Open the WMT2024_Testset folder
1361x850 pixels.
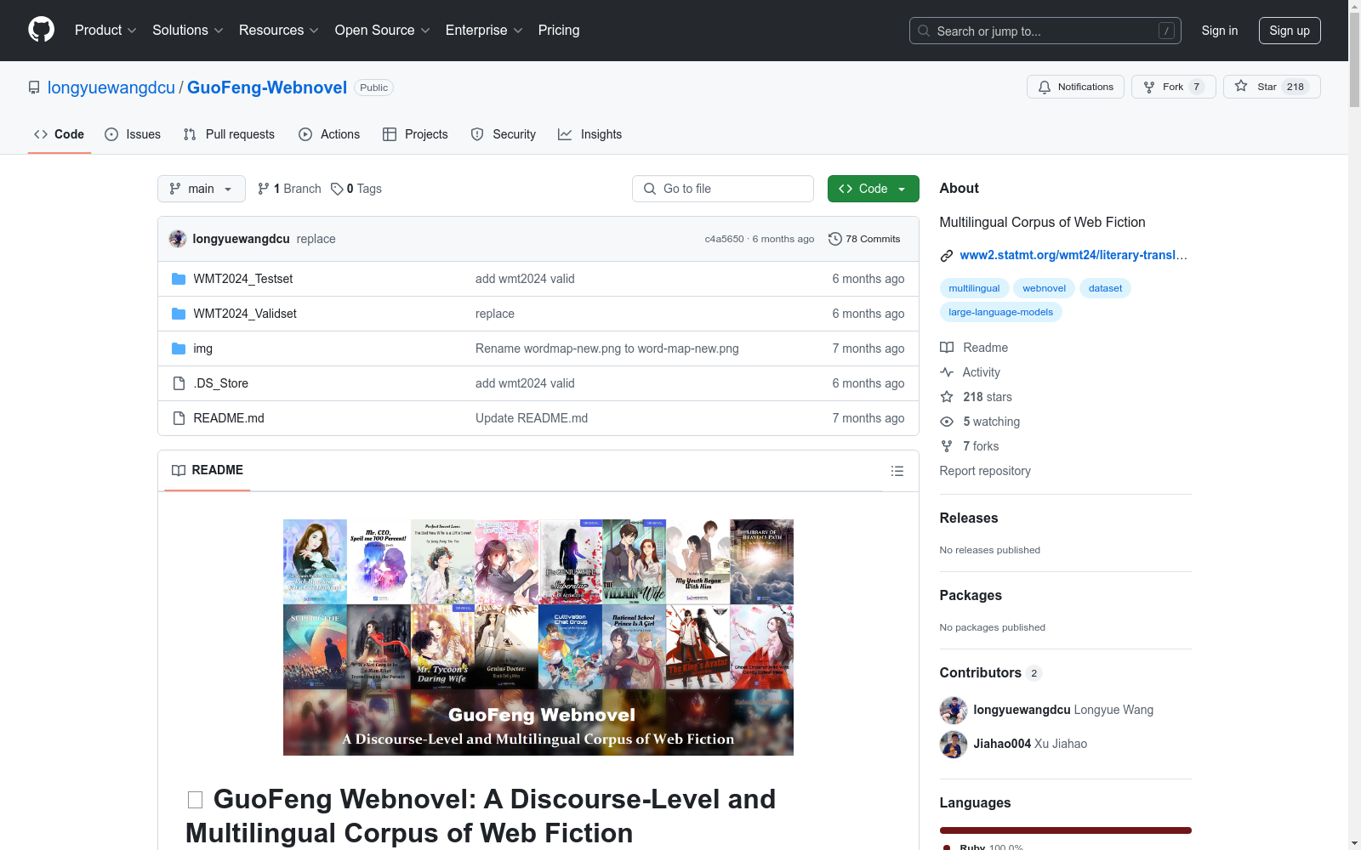pyautogui.click(x=242, y=279)
